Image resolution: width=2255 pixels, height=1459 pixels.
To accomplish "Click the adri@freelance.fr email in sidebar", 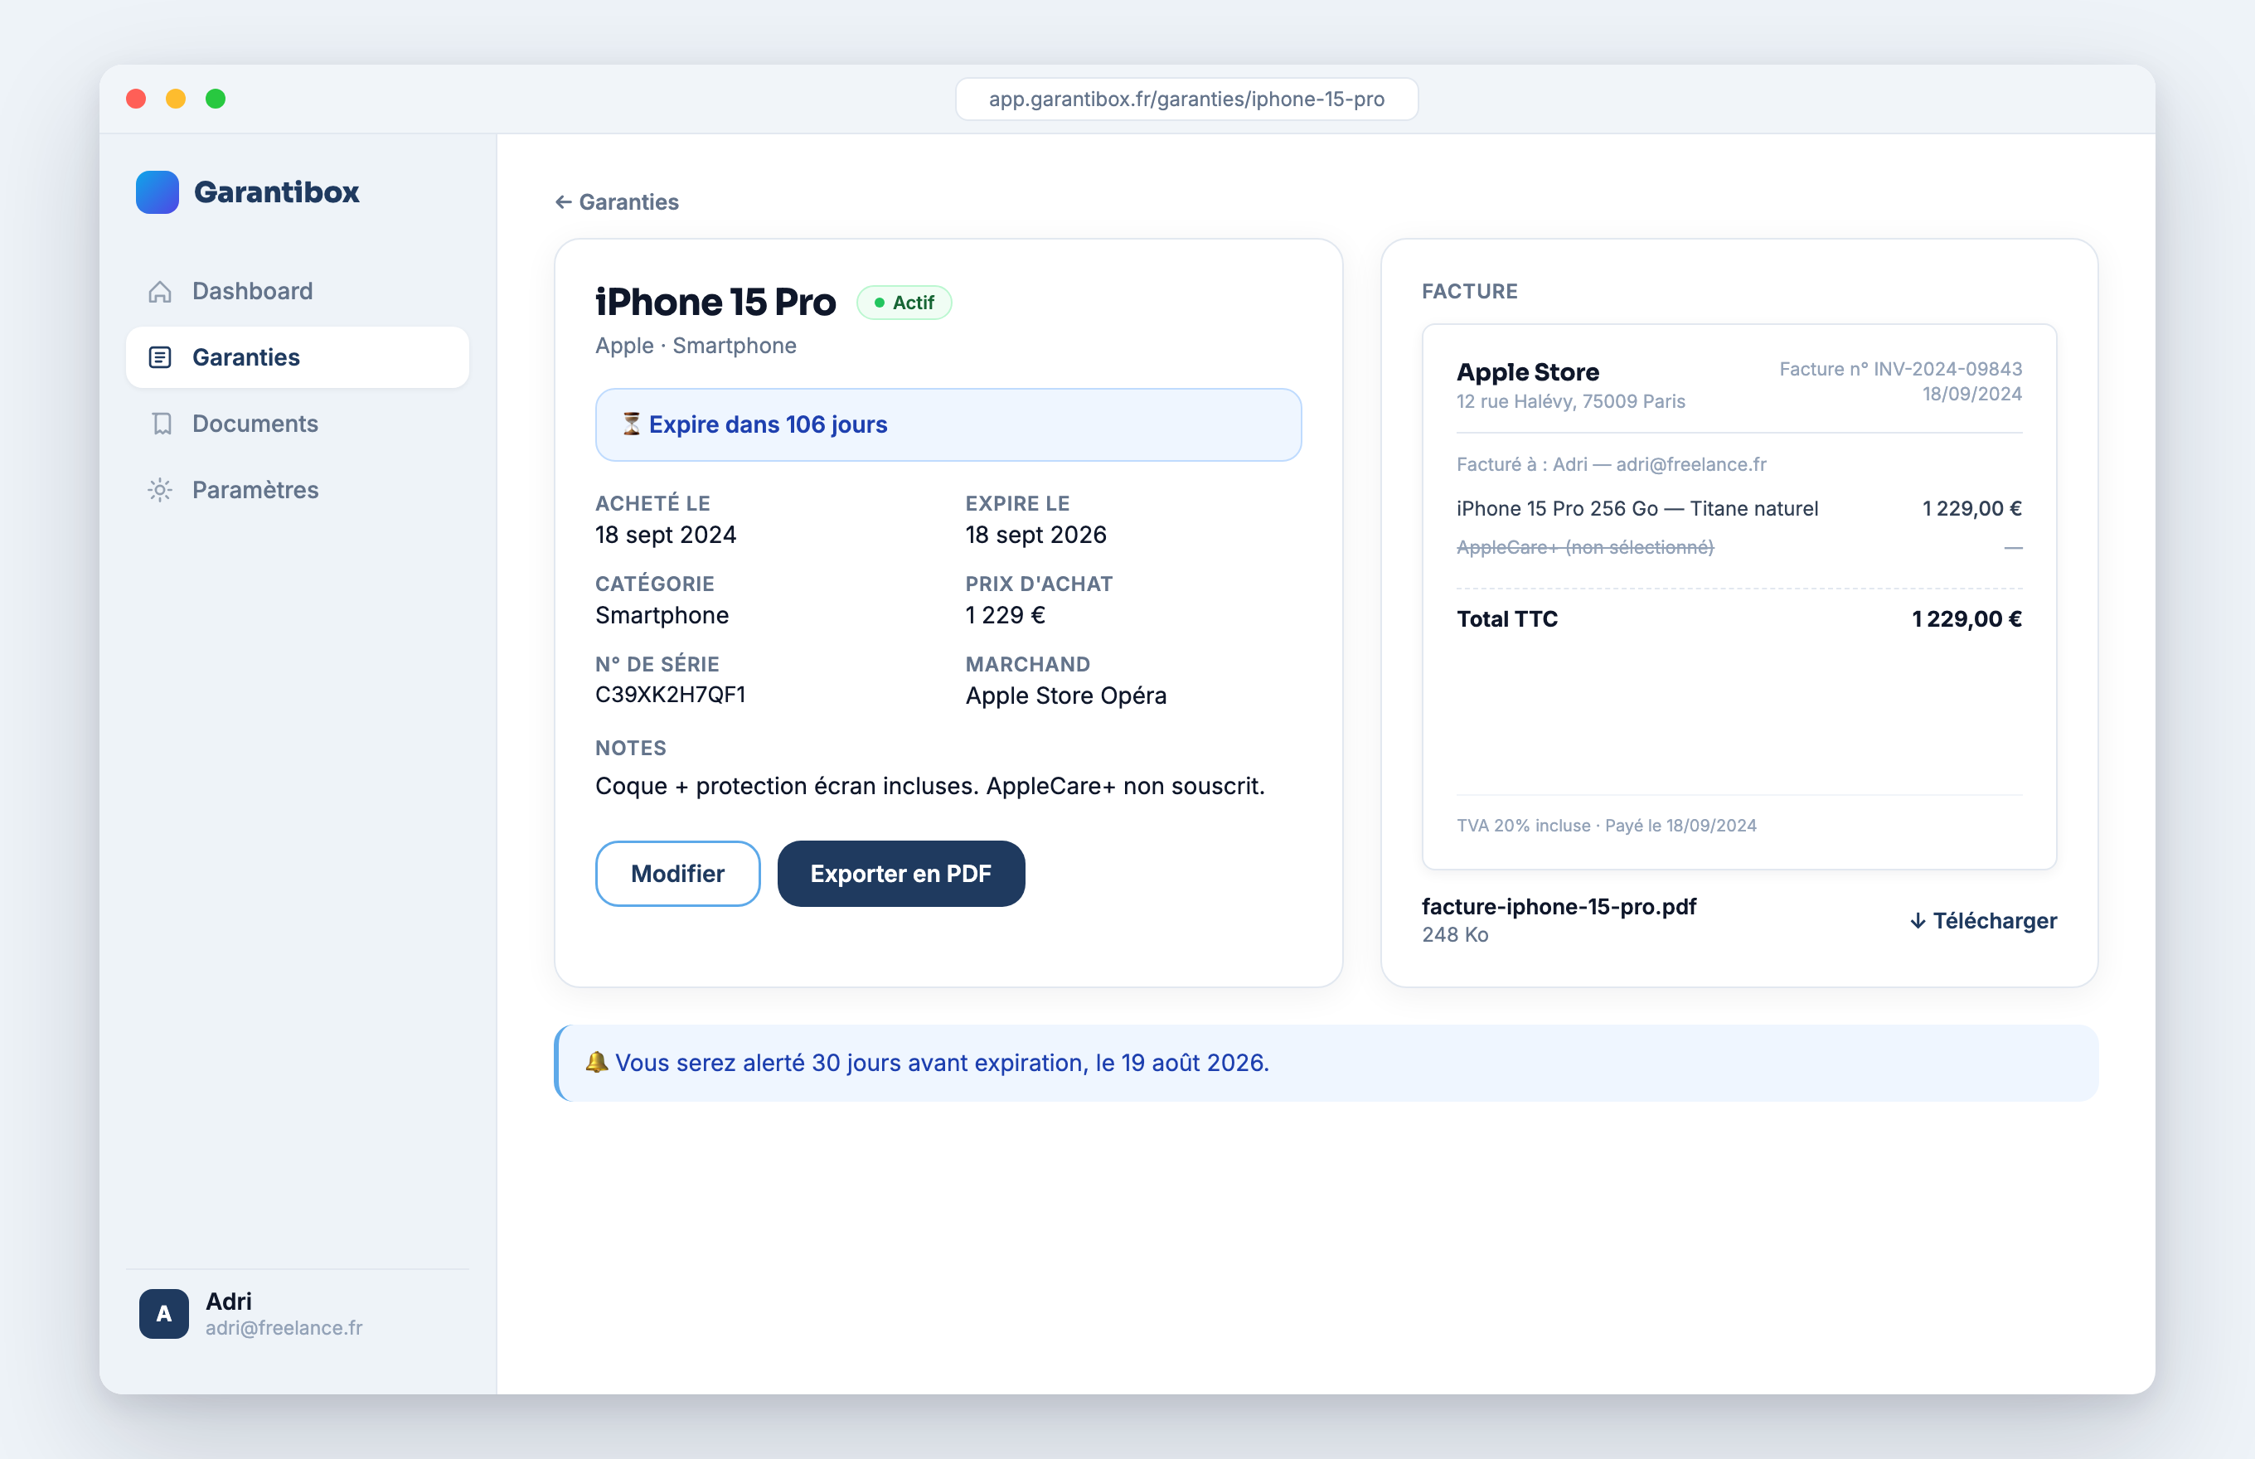I will click(x=284, y=1328).
